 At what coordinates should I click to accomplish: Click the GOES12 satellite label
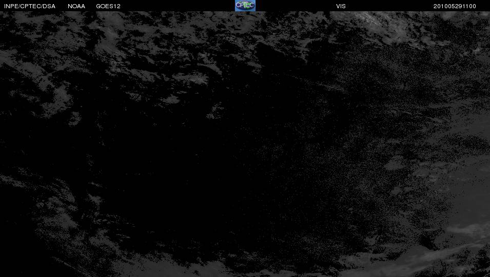[108, 6]
